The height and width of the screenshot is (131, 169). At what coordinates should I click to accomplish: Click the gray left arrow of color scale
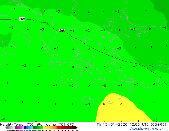click(x=7, y=128)
